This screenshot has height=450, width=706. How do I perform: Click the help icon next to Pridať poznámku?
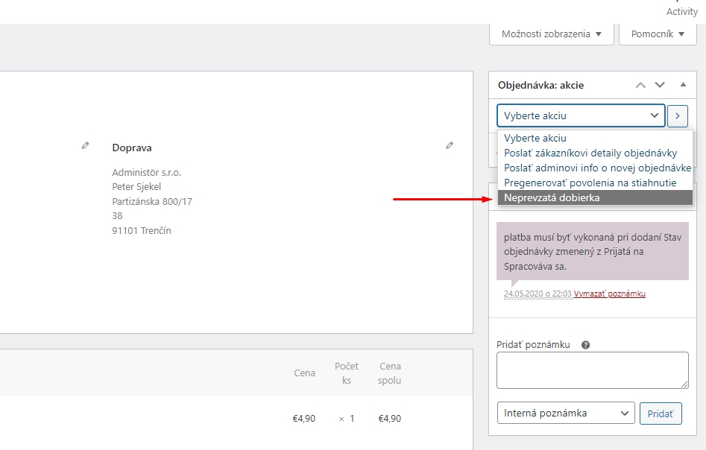[x=585, y=345]
